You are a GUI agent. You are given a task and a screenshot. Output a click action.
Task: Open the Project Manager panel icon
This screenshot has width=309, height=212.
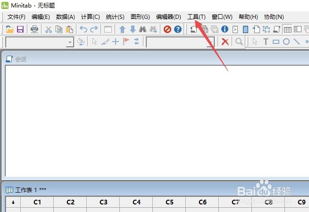pyautogui.click(x=298, y=29)
